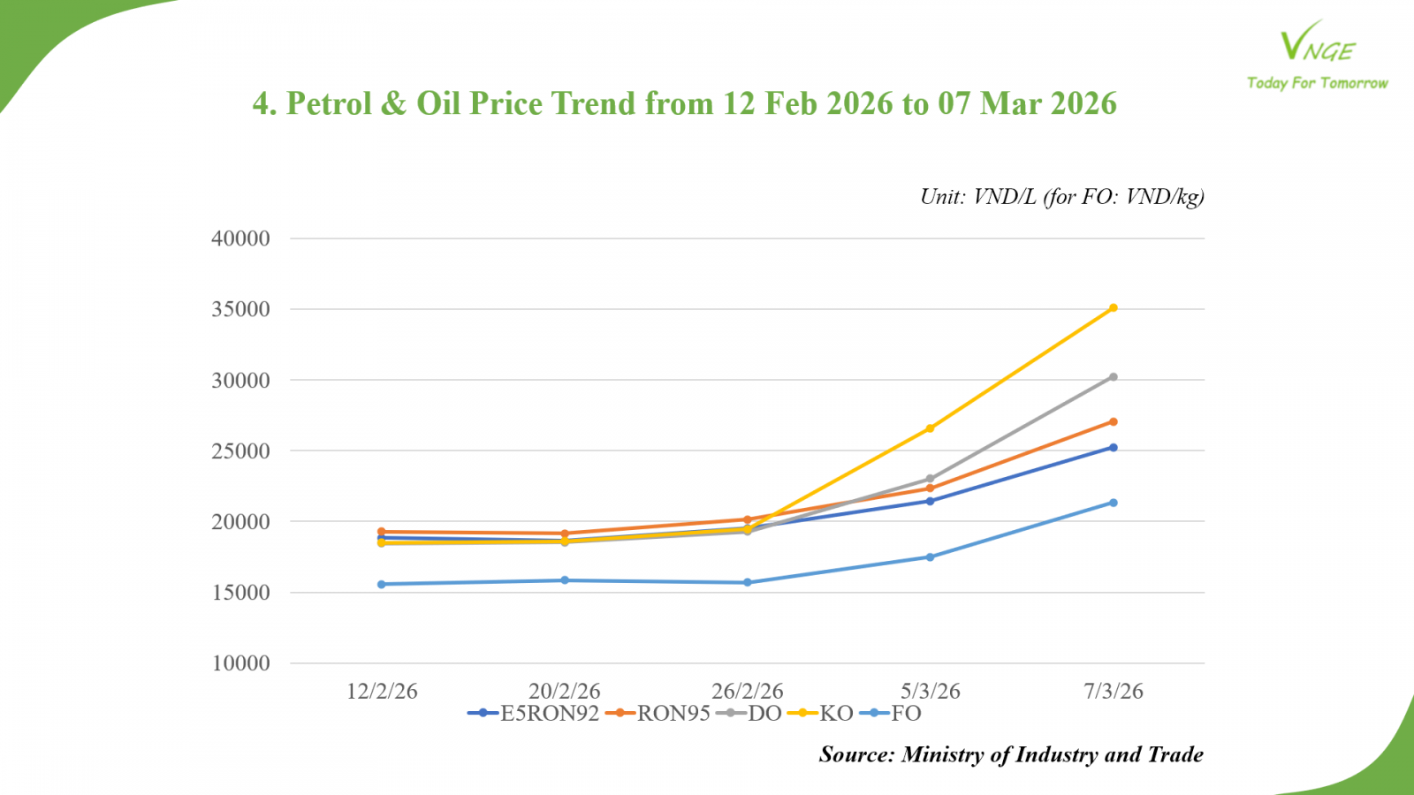Click the FO data point at 12/2/26
The image size is (1414, 795).
[382, 584]
